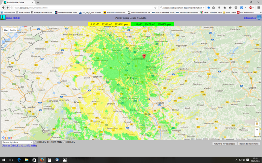The height and width of the screenshot is (163, 262).
Task: Go to the Firefox home icon
Action: click(225, 7)
